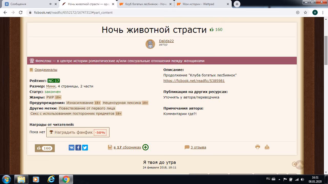
Task: Click the Ориджиналы fandom link
Action: (46, 70)
